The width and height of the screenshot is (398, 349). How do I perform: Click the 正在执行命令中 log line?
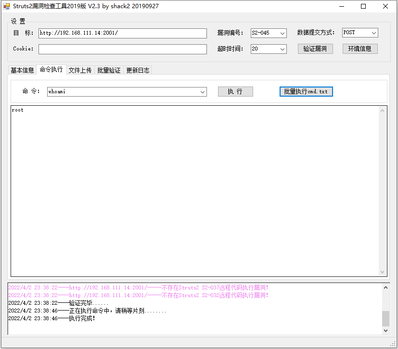(87, 311)
